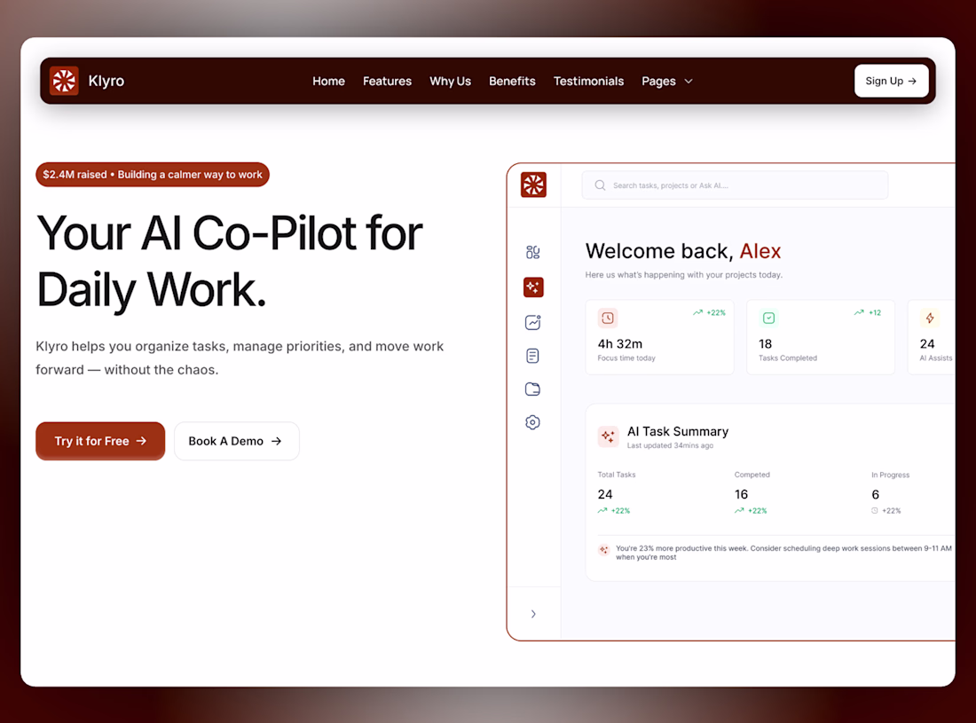976x723 pixels.
Task: Click the Try it for Free button
Action: pyautogui.click(x=100, y=441)
